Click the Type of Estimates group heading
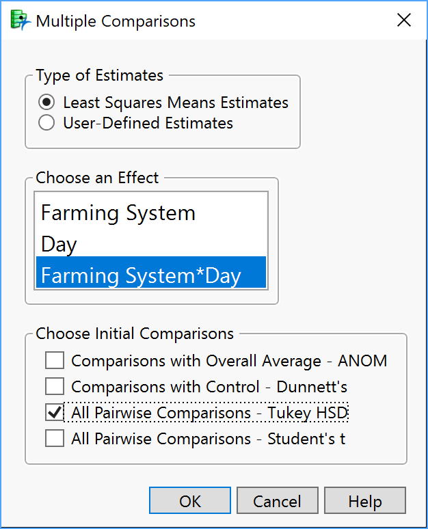This screenshot has height=529, width=428. pyautogui.click(x=100, y=75)
